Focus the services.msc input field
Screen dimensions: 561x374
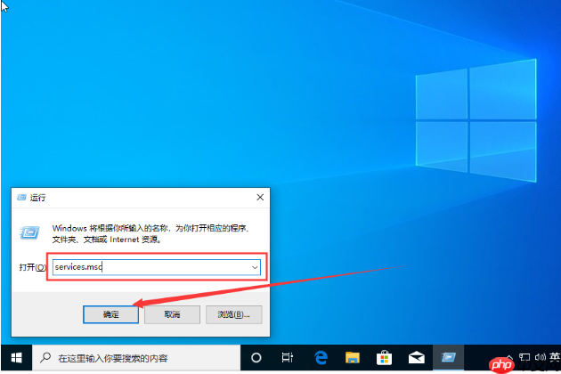tap(157, 267)
